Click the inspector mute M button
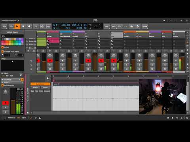The image size is (190, 142). click(x=6, y=112)
